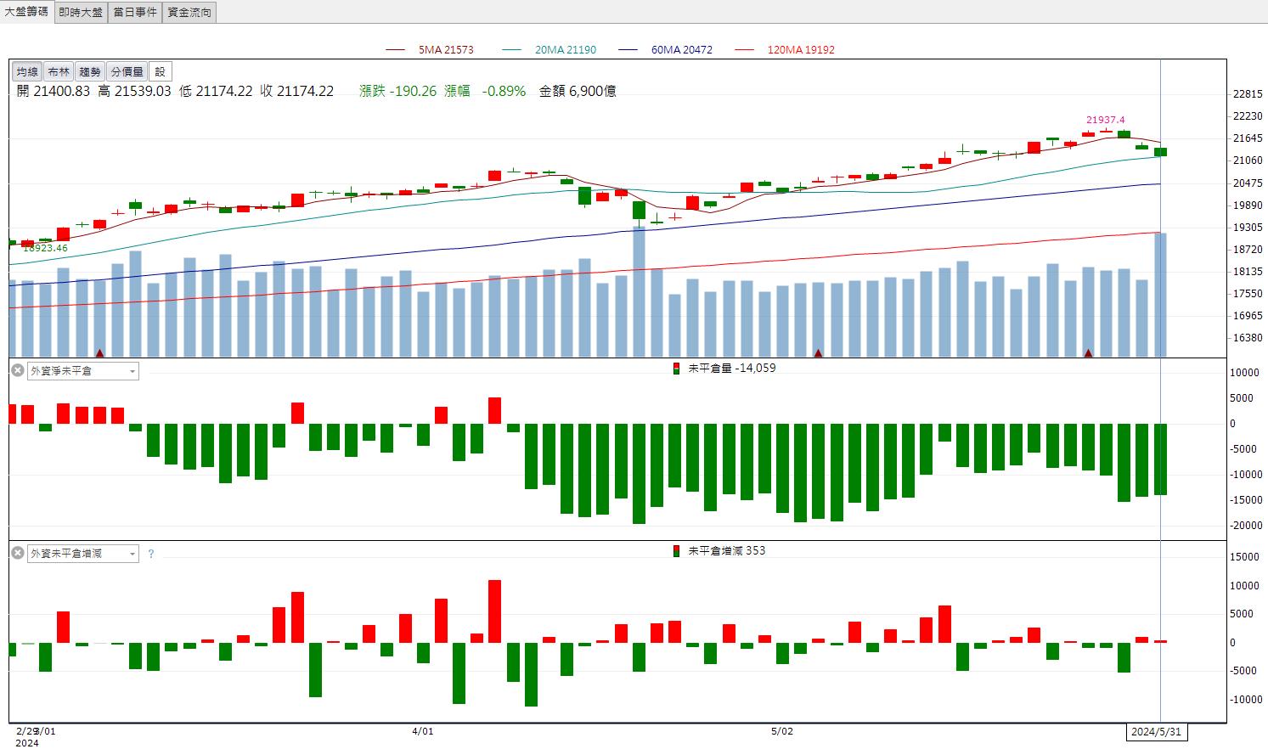Click the 18923.46 low price label

coord(45,248)
